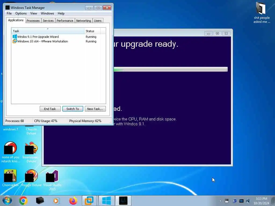Image resolution: width=275 pixels, height=206 pixels.
Task: Open Firefox from the taskbar
Action: 73,201
